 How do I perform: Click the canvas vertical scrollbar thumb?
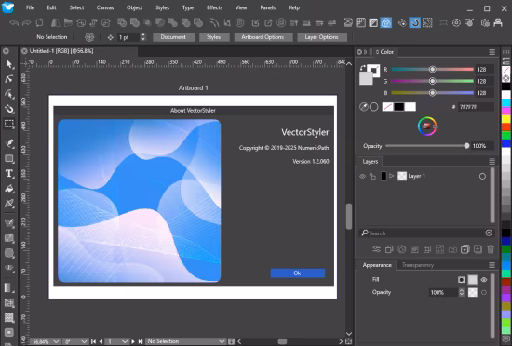(x=349, y=216)
